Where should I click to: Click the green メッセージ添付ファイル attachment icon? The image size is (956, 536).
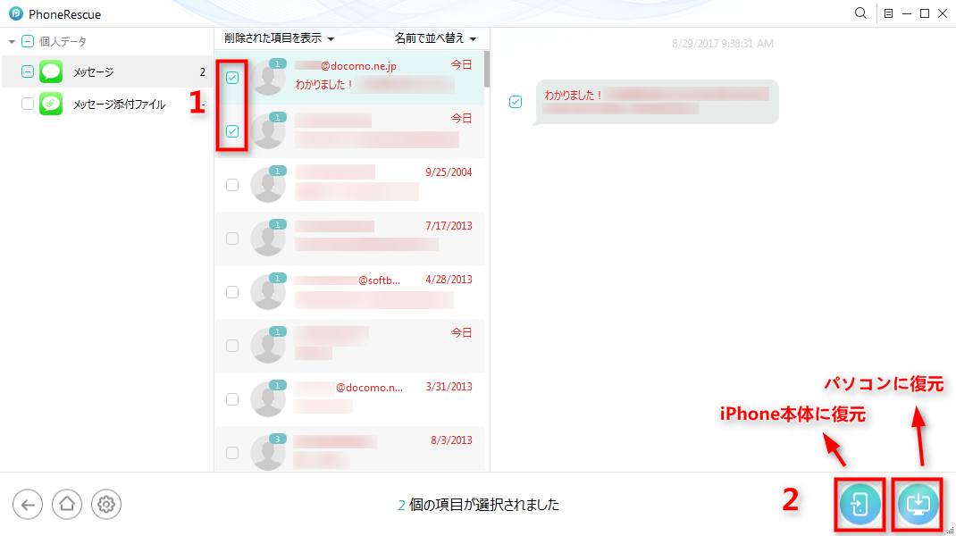51,104
